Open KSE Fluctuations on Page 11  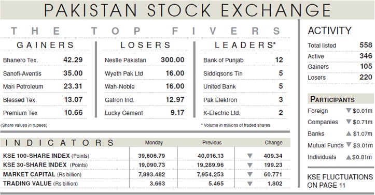(340, 181)
